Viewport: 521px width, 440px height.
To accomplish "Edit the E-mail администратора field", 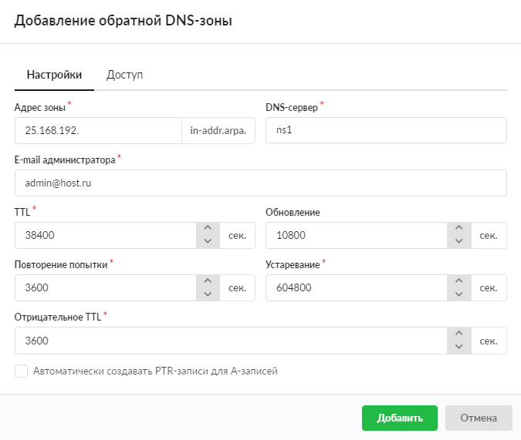I will click(260, 183).
